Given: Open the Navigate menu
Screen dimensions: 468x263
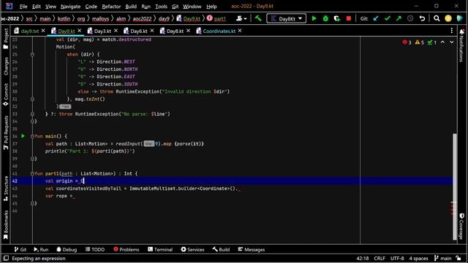Looking at the screenshot, I should (70, 7).
